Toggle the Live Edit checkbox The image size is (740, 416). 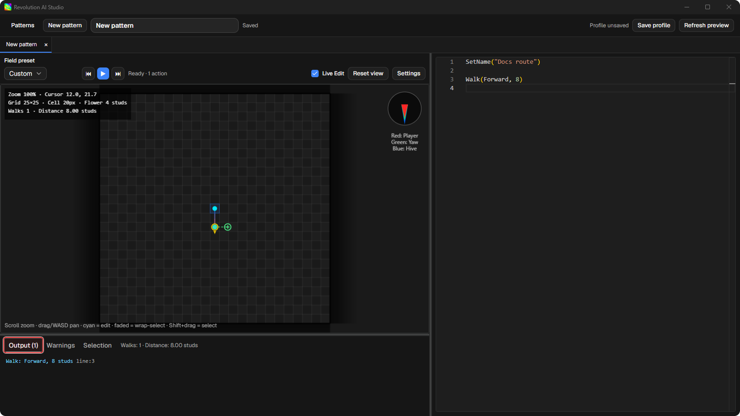315,73
